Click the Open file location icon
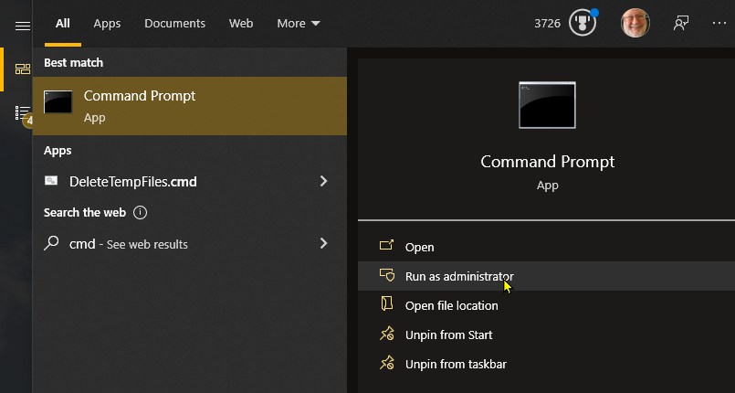735x393 pixels. click(387, 304)
